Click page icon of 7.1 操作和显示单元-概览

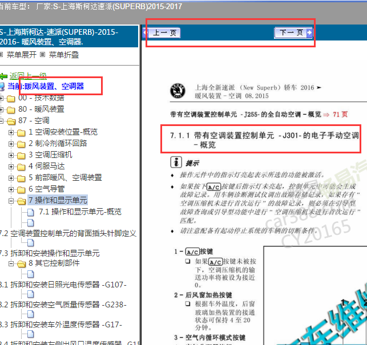click(x=31, y=212)
